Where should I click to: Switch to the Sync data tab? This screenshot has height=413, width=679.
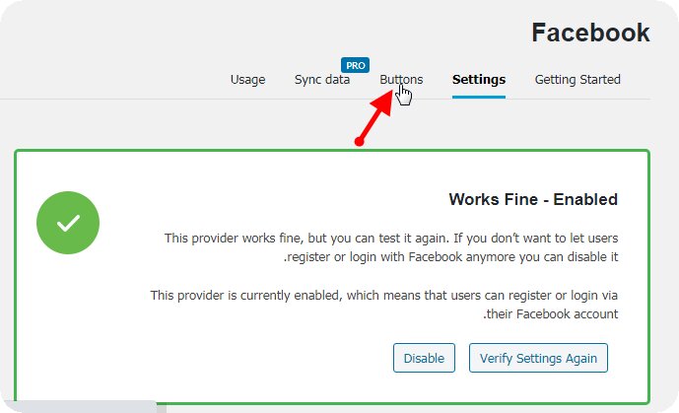point(322,80)
